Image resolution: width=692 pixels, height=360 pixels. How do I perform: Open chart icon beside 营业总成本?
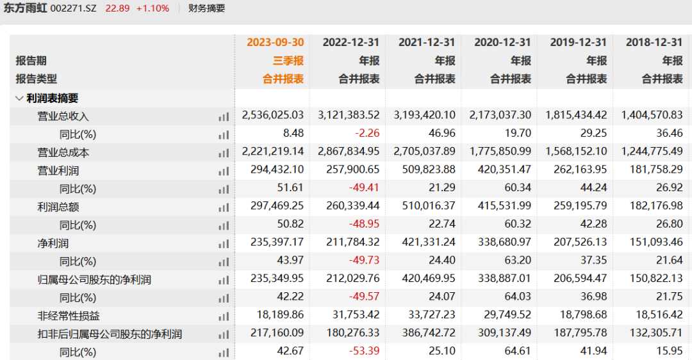tap(223, 153)
